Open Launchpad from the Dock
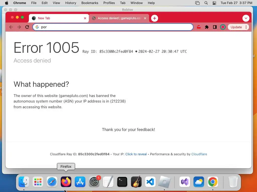The height and width of the screenshot is (192, 257). pos(38,182)
